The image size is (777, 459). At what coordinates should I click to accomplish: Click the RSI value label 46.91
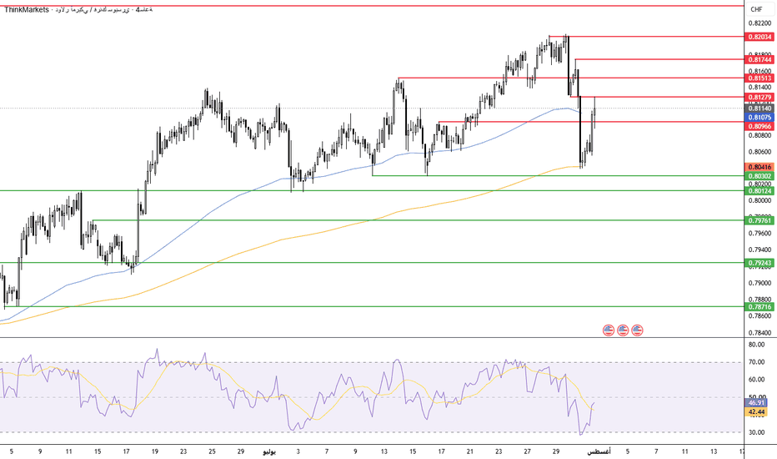click(756, 403)
